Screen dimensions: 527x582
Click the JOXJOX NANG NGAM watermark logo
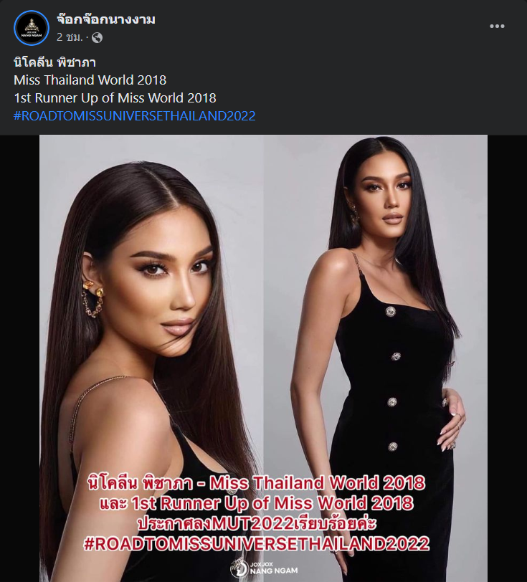264,568
